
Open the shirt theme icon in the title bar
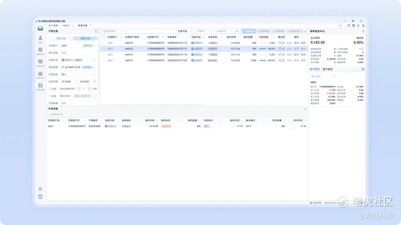coord(349,26)
